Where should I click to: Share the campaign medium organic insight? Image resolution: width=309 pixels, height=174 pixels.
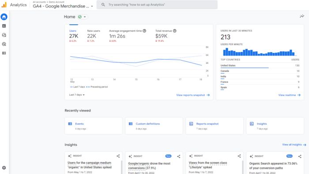tap(118, 156)
